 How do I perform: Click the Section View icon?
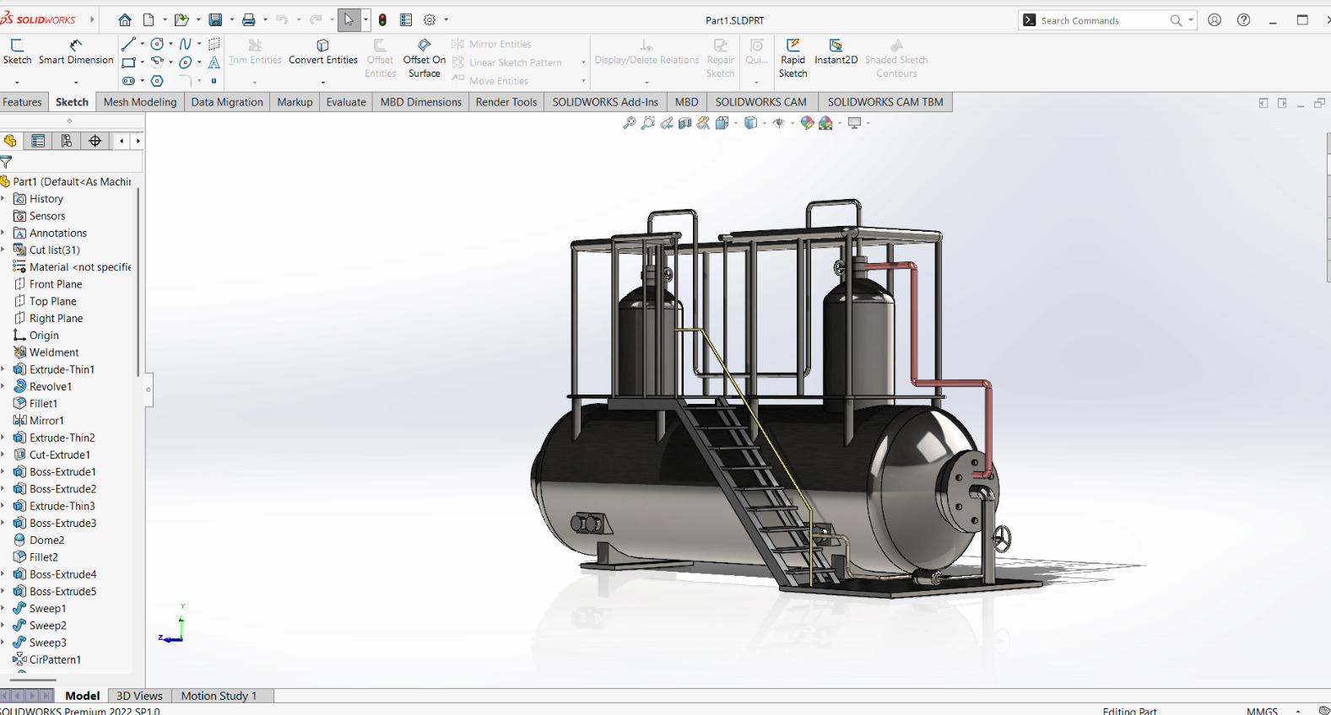pos(684,123)
